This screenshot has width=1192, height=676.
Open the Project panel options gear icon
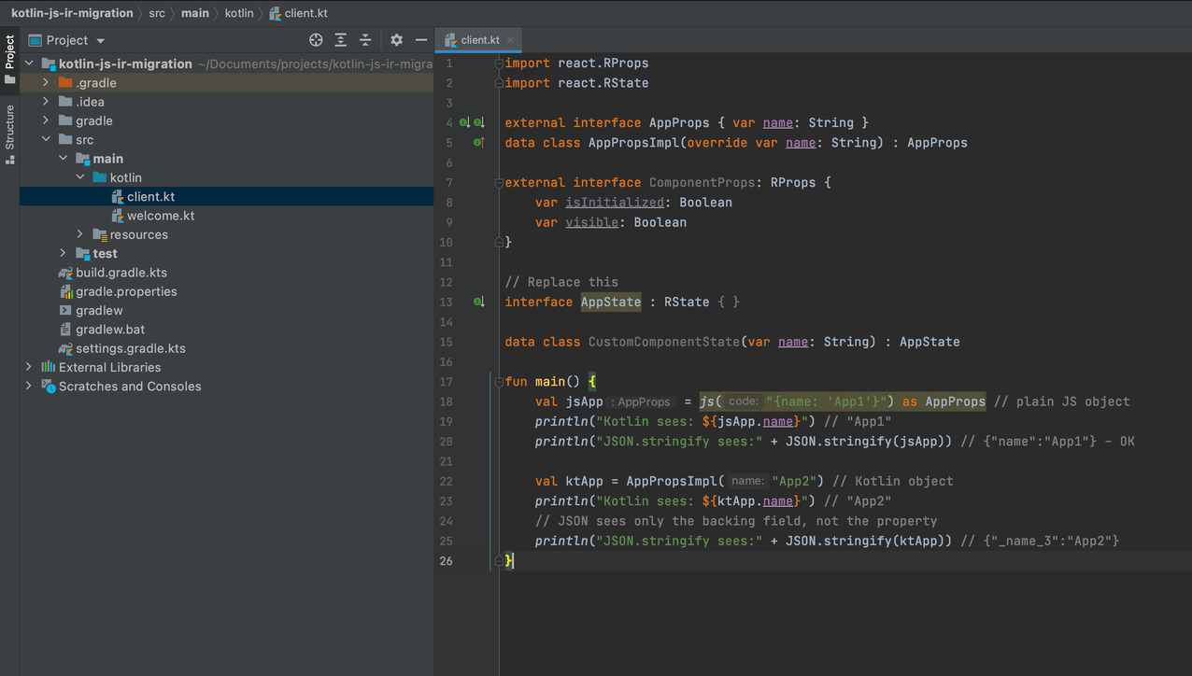(x=396, y=39)
